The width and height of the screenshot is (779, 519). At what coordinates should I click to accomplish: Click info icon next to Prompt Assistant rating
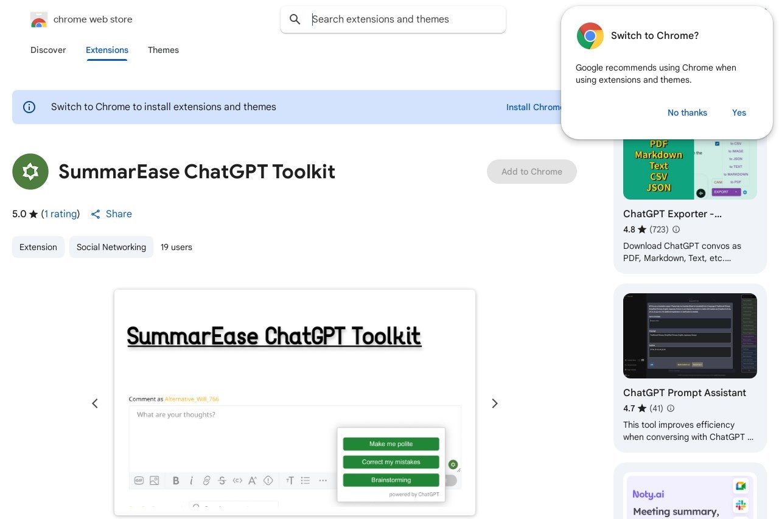point(671,408)
